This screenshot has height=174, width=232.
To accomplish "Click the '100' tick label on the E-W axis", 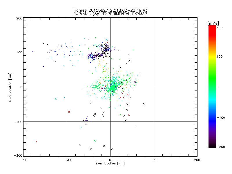I will (154, 160).
